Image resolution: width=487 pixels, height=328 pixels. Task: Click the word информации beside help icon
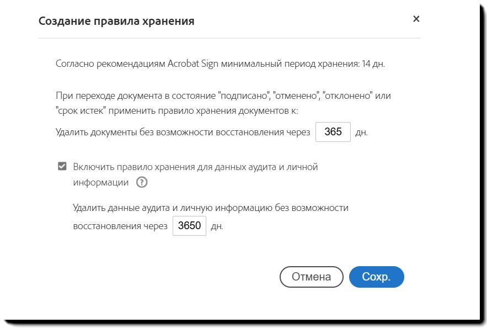click(x=101, y=182)
